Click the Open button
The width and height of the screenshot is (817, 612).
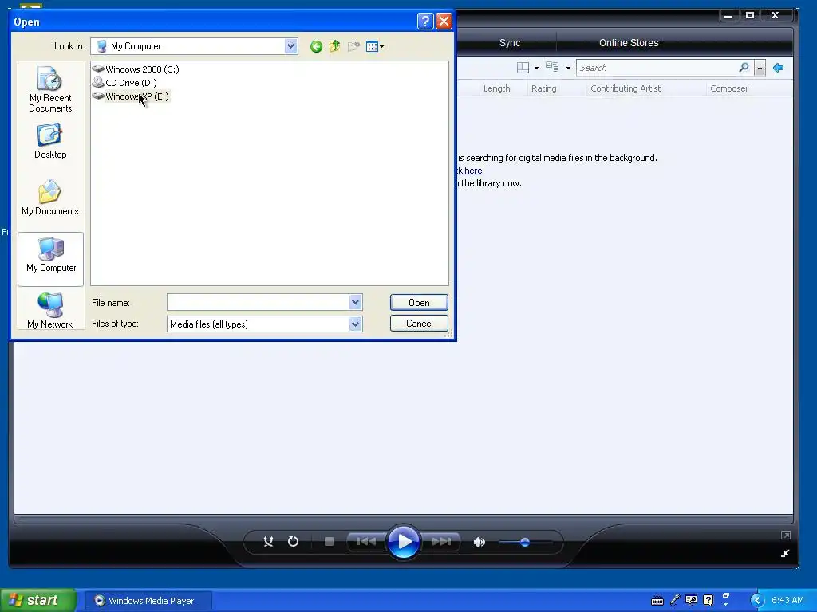419,303
